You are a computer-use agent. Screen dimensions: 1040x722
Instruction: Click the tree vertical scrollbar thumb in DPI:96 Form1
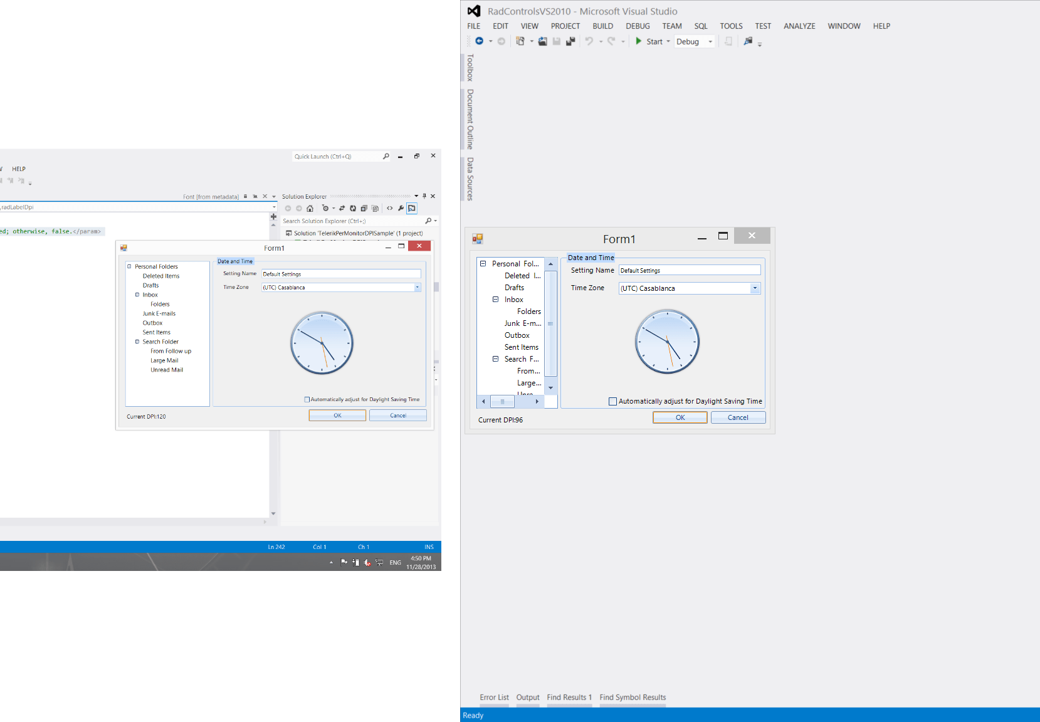(550, 323)
